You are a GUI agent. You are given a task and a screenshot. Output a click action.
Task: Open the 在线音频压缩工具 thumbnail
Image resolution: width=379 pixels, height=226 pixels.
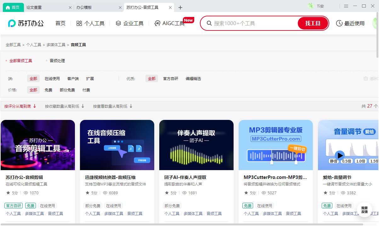click(117, 145)
